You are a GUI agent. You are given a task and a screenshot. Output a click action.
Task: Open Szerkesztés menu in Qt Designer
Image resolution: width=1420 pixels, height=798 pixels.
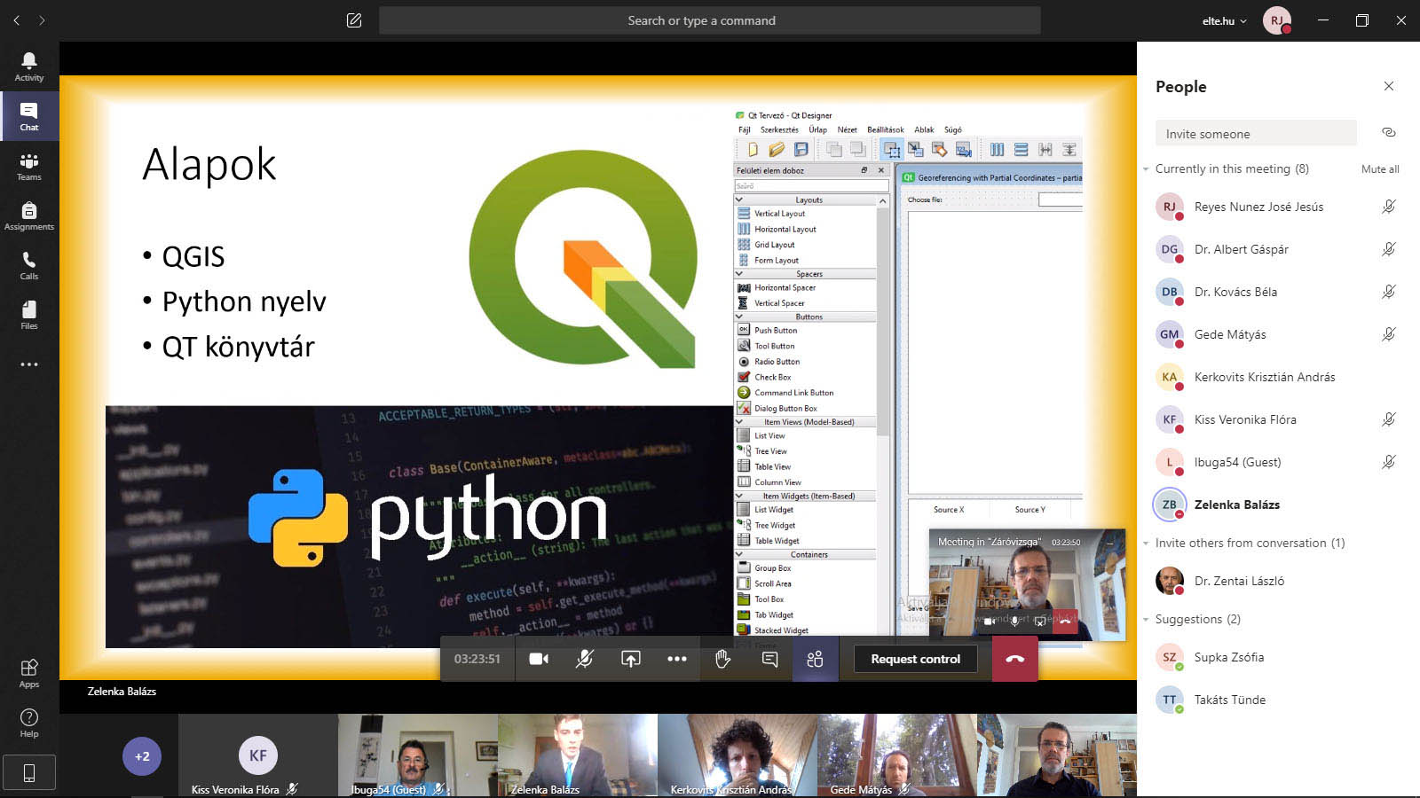click(779, 129)
